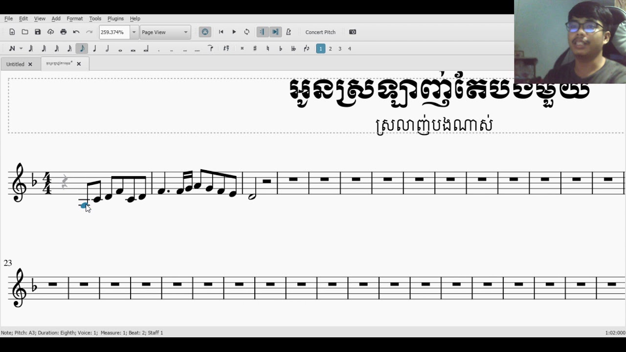Open the Tools menu
This screenshot has height=352, width=626.
(95, 19)
